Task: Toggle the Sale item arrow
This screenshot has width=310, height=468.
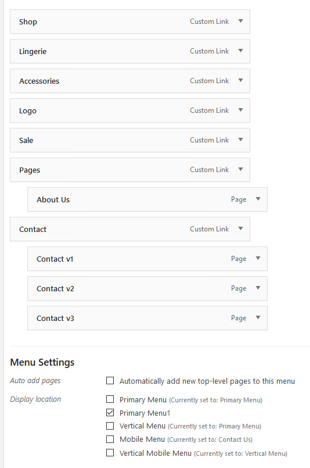Action: click(x=240, y=140)
